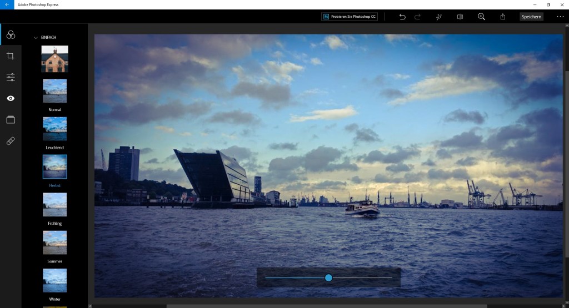This screenshot has width=569, height=308.
Task: Open the Looks filters panel
Action: point(11,35)
